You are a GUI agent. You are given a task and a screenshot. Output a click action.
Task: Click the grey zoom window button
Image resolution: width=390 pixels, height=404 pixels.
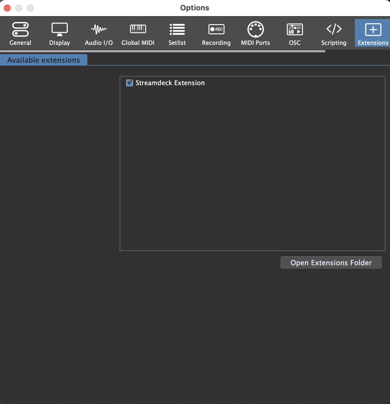30,8
